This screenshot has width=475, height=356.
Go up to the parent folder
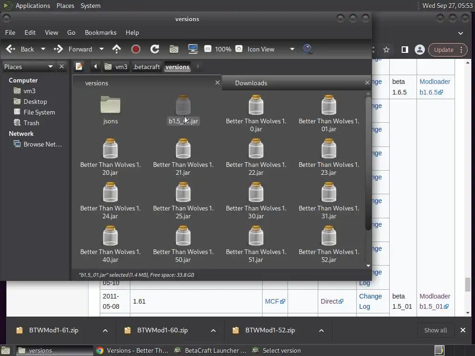tap(116, 49)
